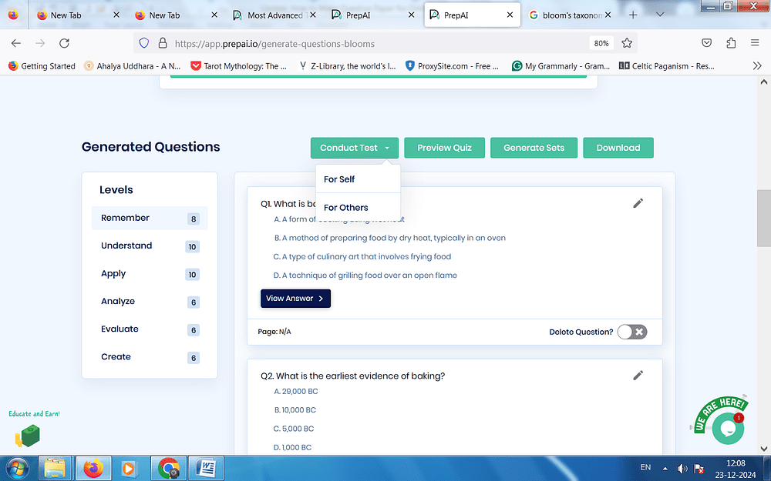Click the pencil edit icon for Q2
The width and height of the screenshot is (771, 481).
(x=638, y=376)
